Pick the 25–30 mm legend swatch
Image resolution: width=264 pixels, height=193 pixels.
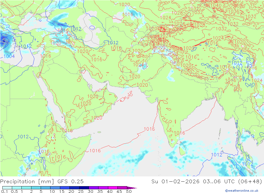(84, 188)
